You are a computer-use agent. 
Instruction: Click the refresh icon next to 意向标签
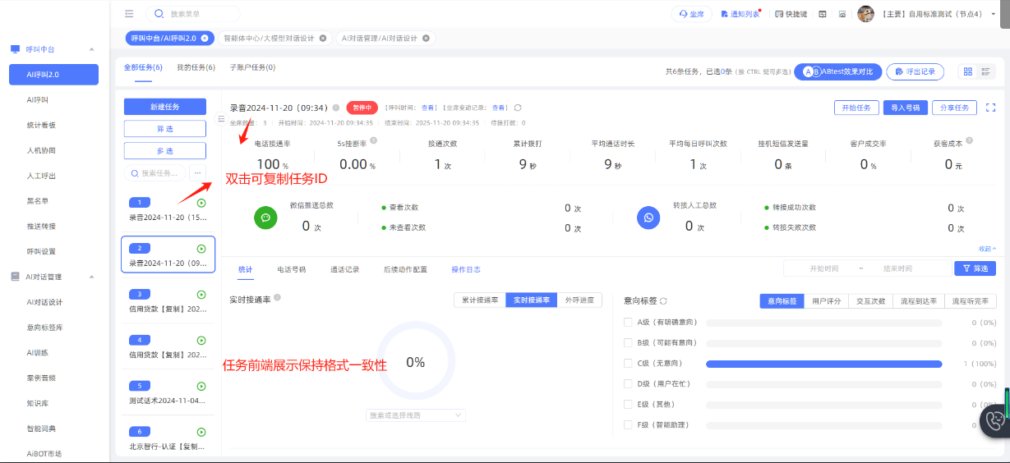click(x=663, y=301)
